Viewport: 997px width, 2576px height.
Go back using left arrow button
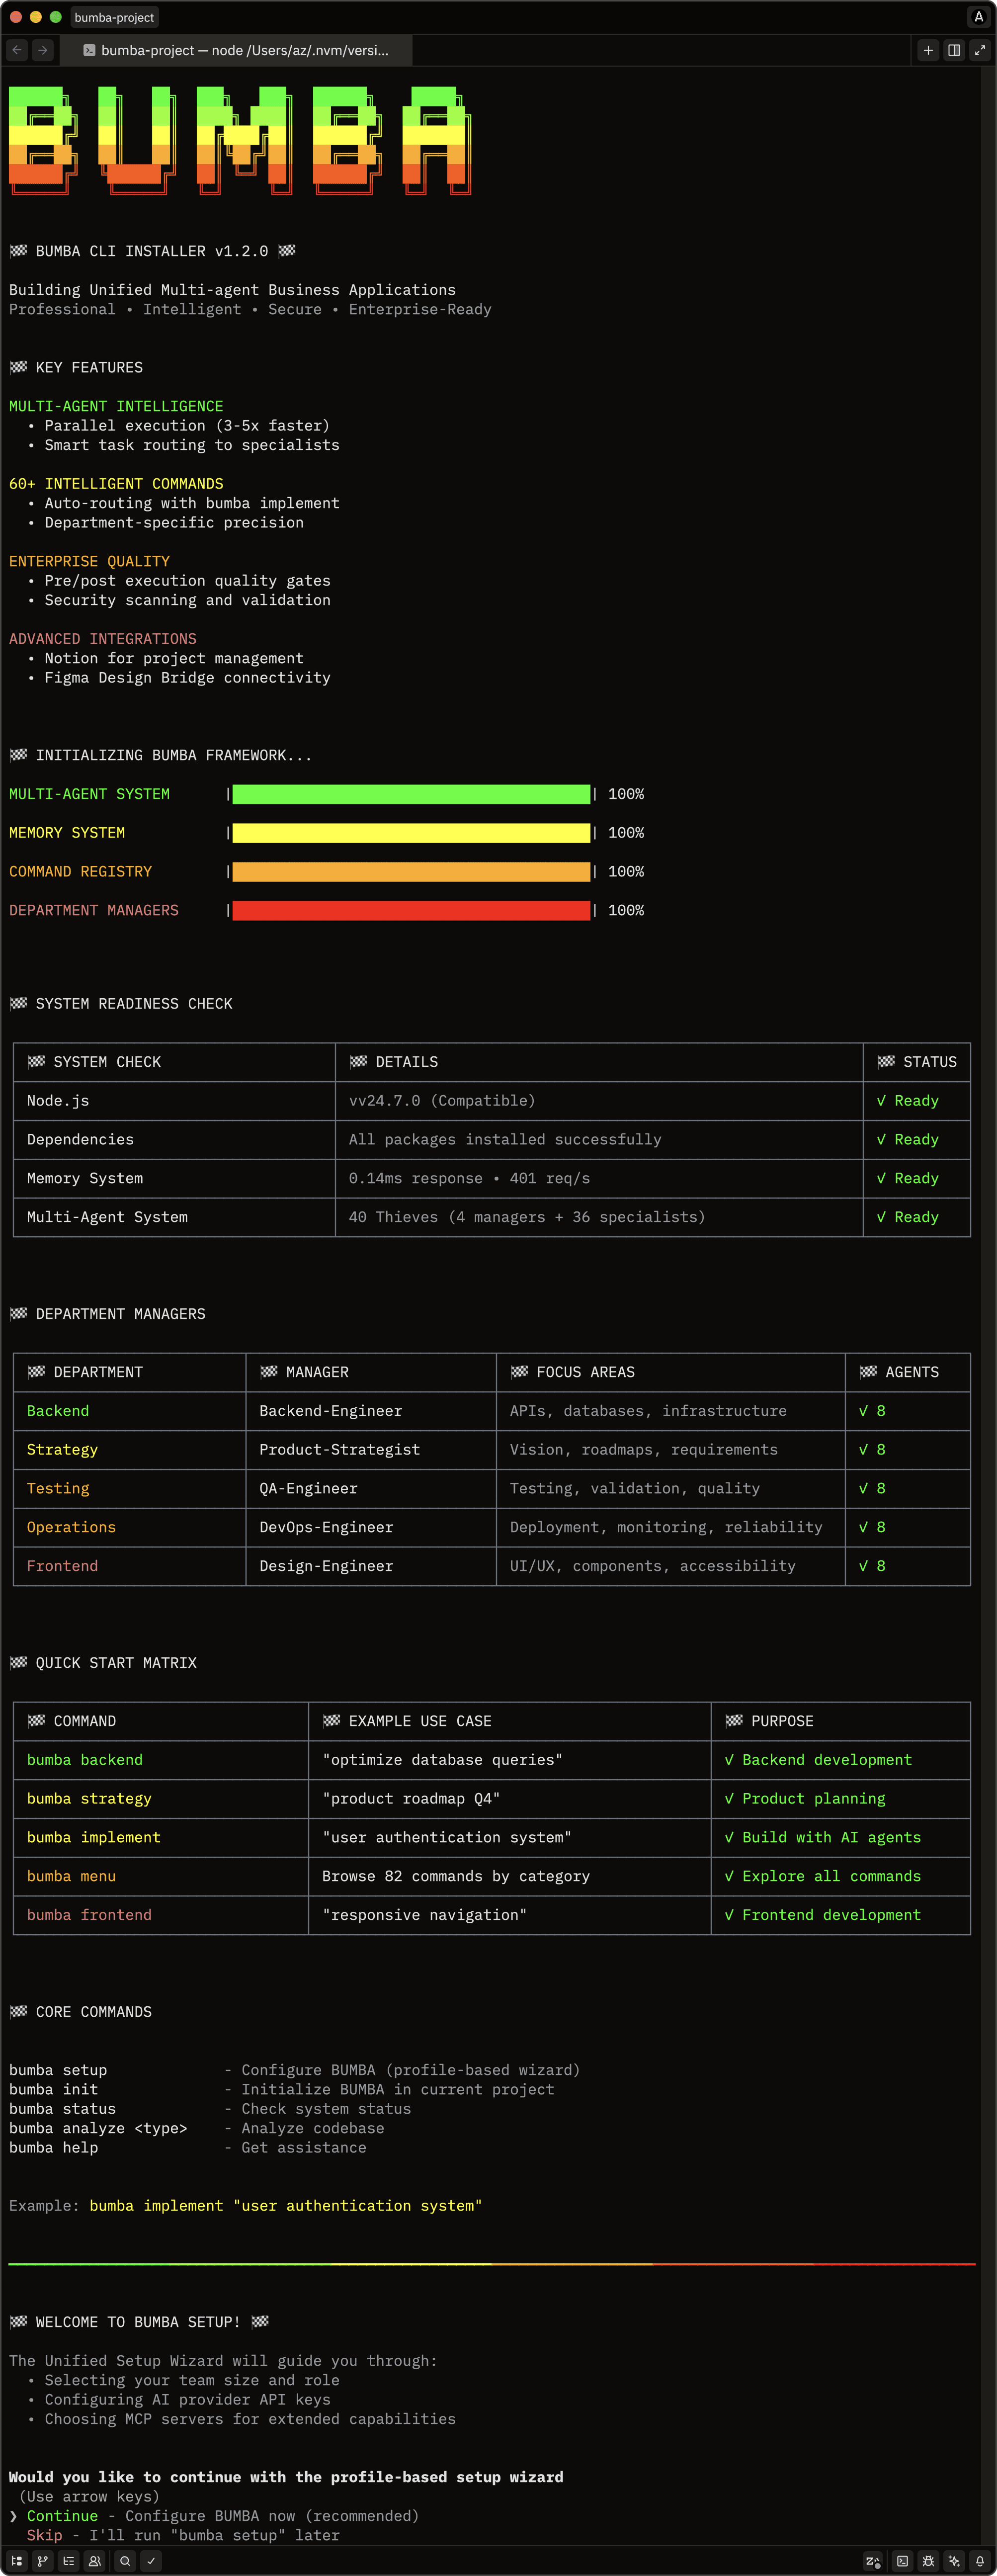pos(17,50)
